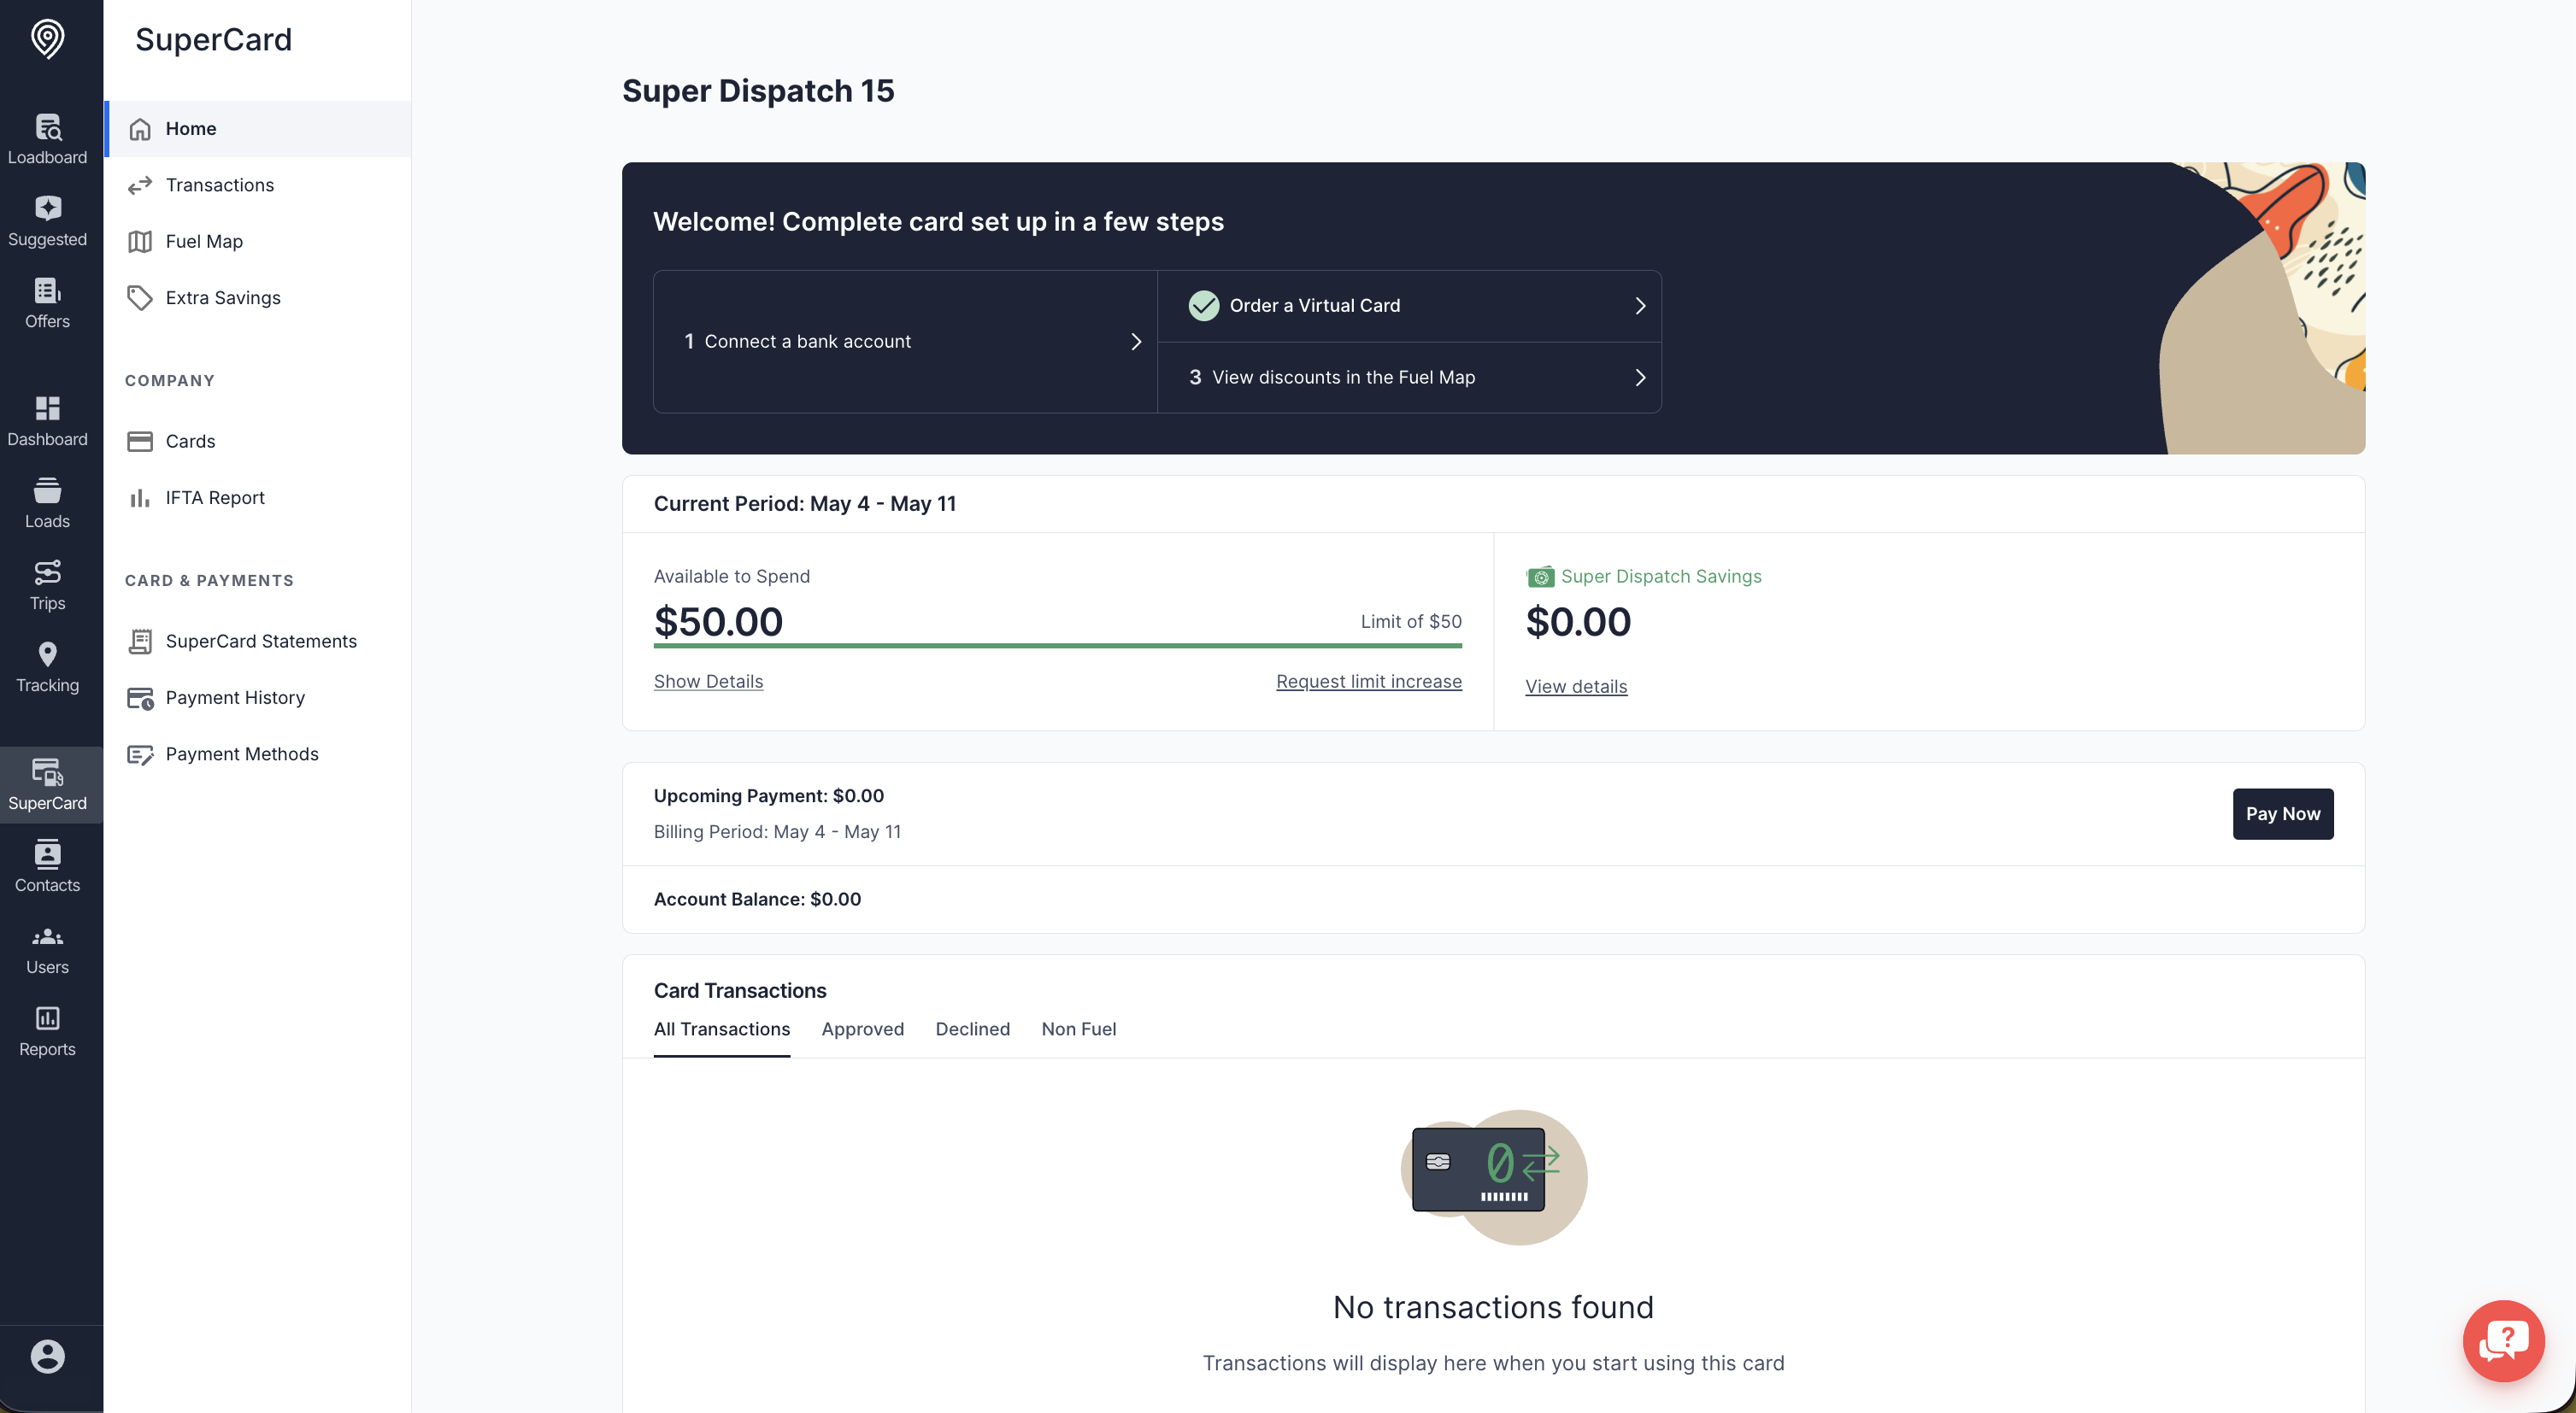Click the Limit of $50 text
Image resolution: width=2576 pixels, height=1413 pixels.
tap(1411, 622)
